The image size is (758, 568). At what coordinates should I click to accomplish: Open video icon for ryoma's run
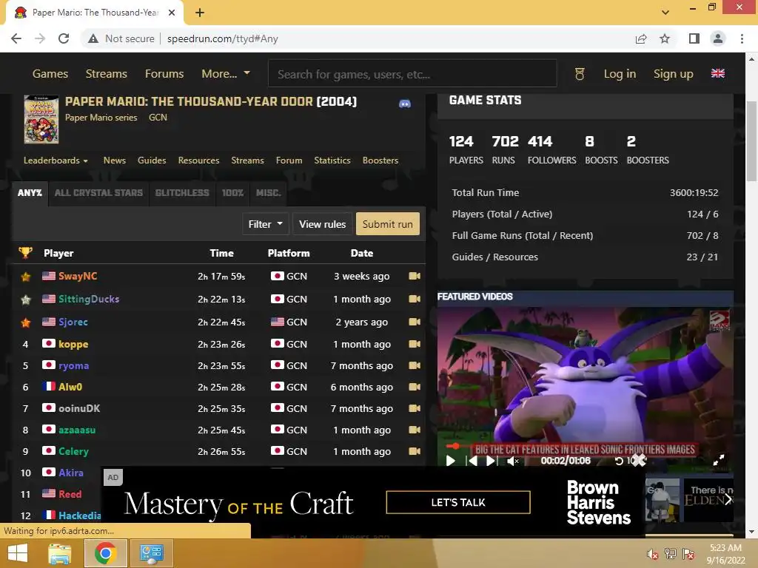(x=415, y=365)
